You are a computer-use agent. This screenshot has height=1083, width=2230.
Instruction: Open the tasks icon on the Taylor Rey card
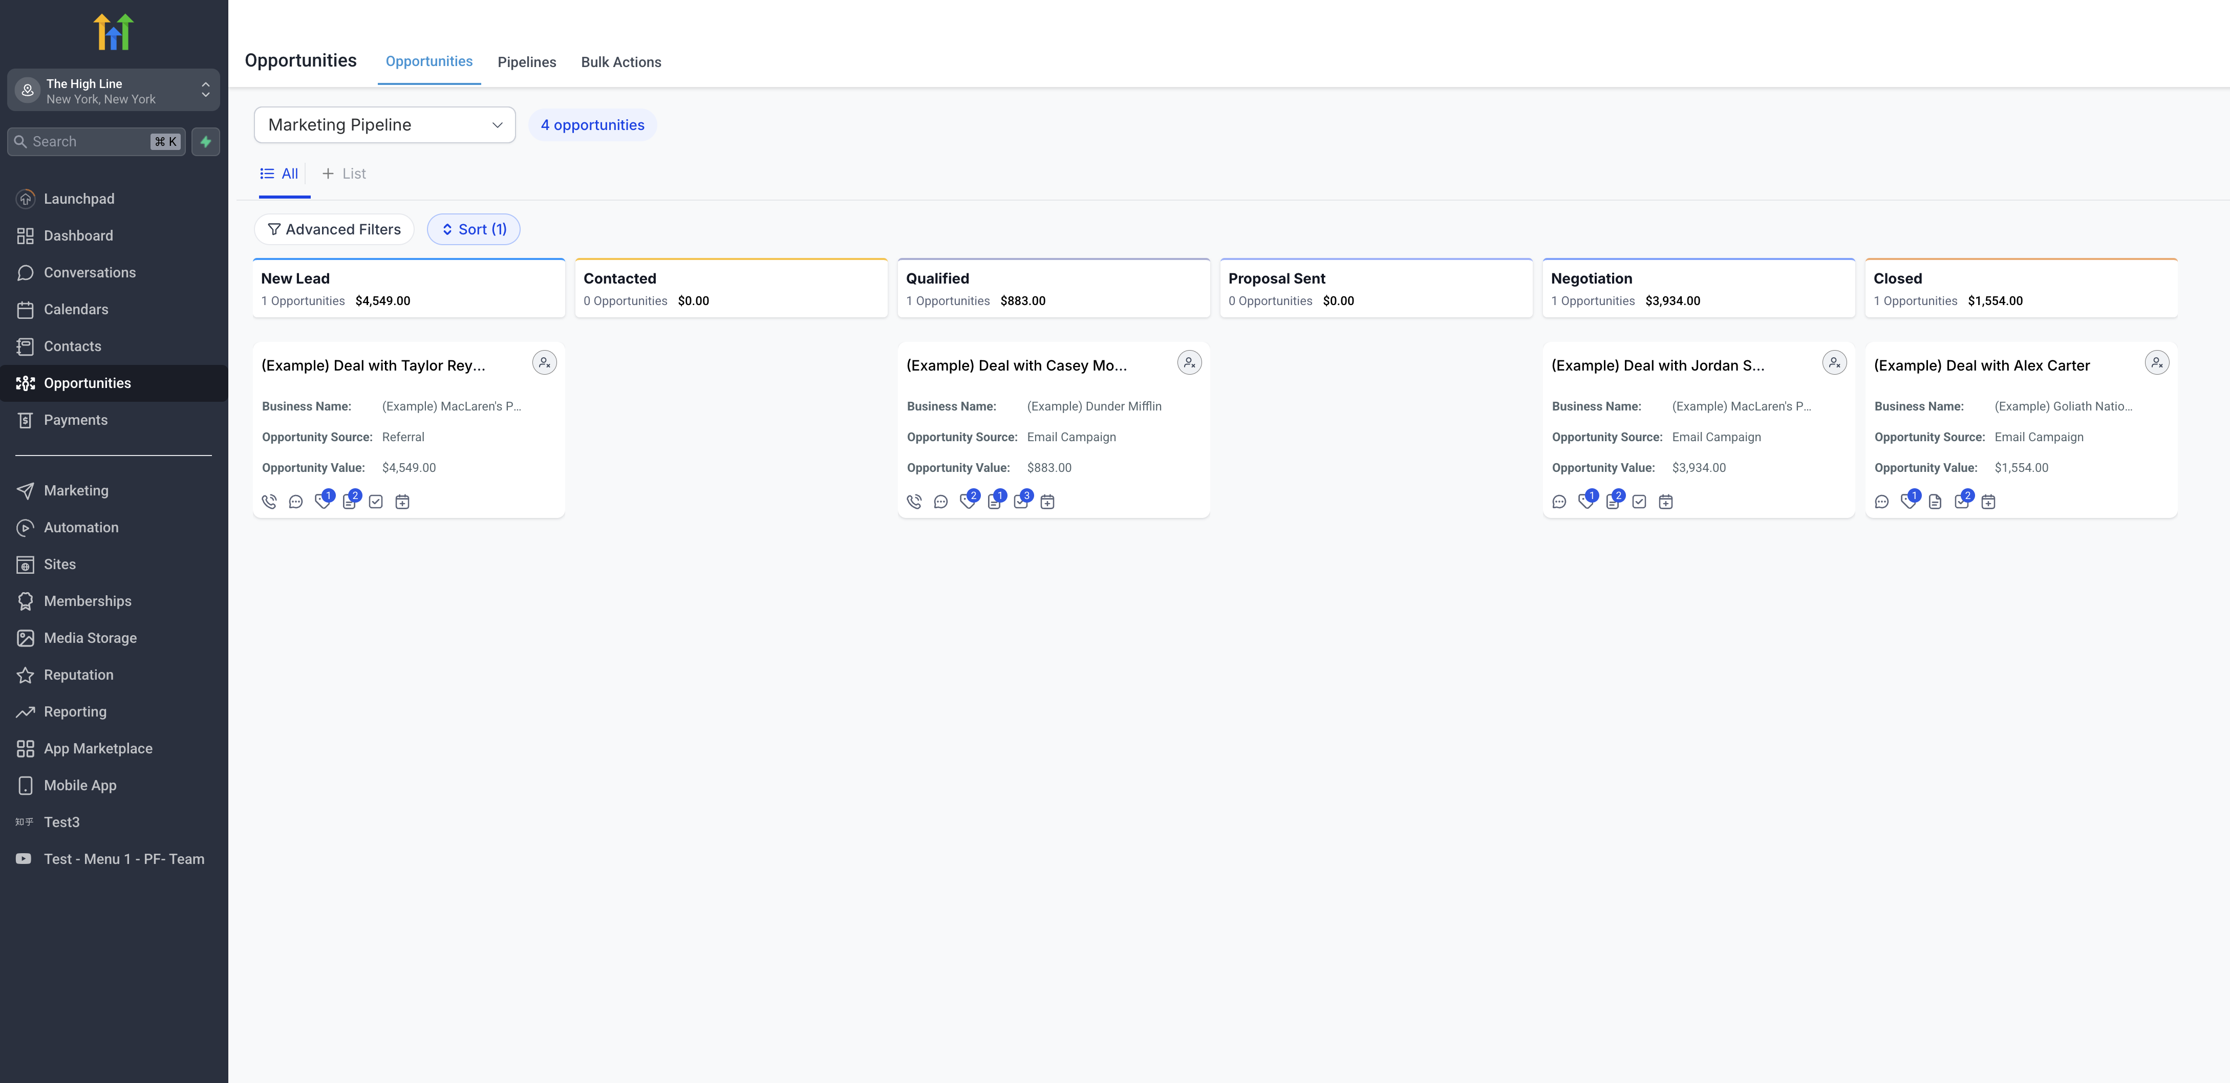(376, 501)
